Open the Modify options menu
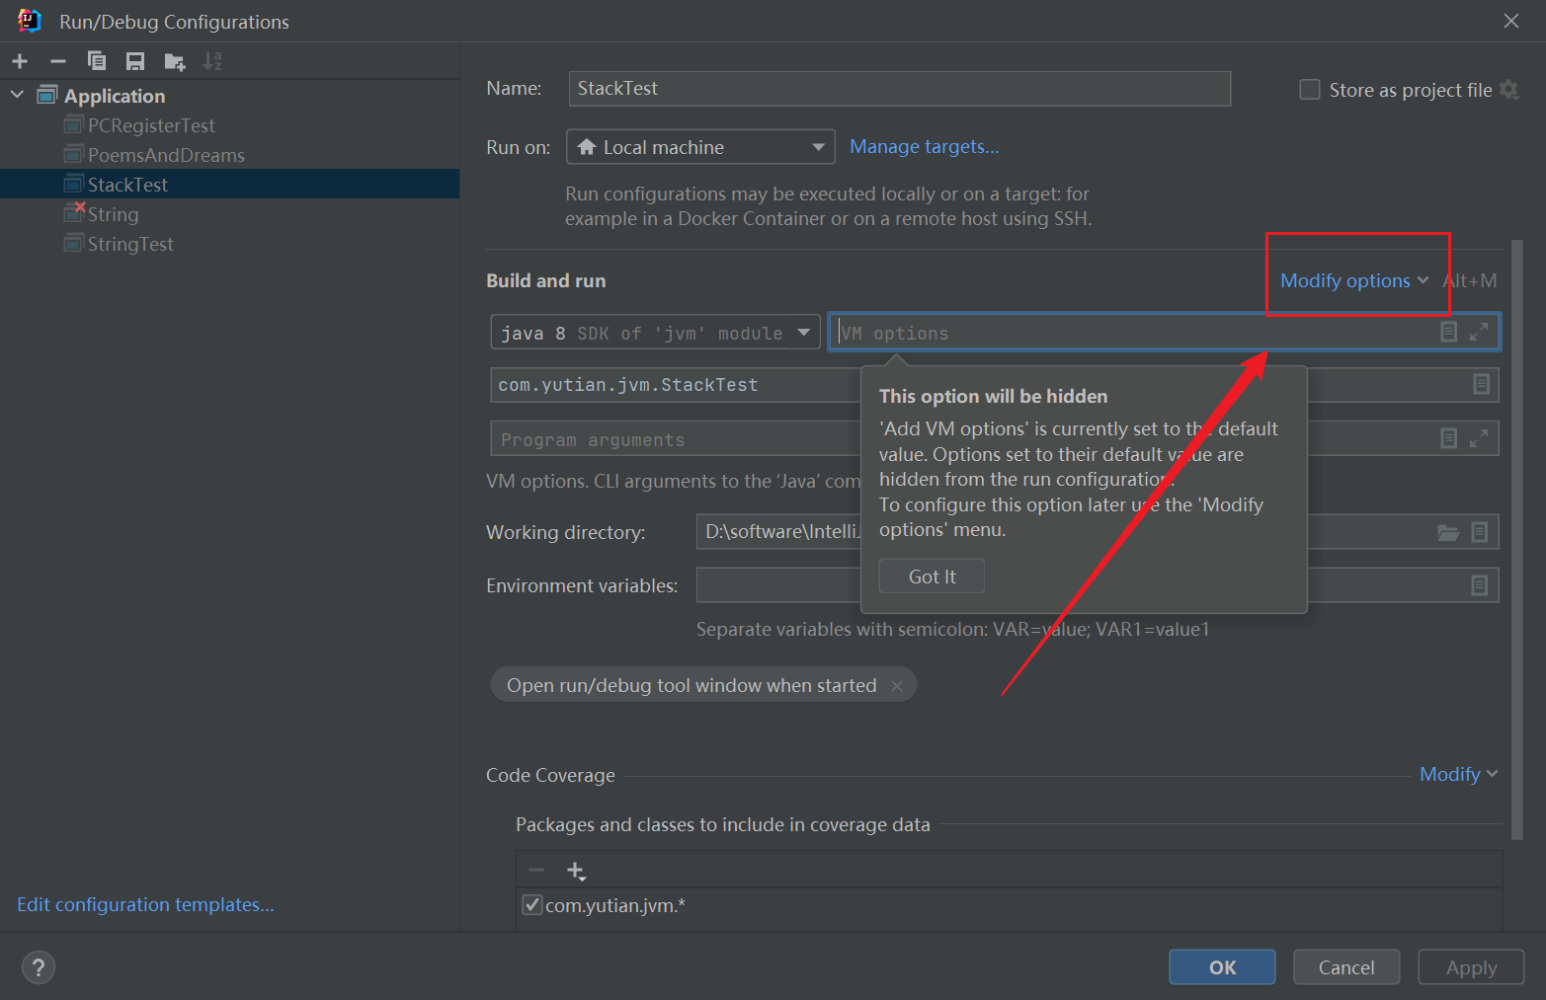The height and width of the screenshot is (1000, 1546). (x=1353, y=280)
